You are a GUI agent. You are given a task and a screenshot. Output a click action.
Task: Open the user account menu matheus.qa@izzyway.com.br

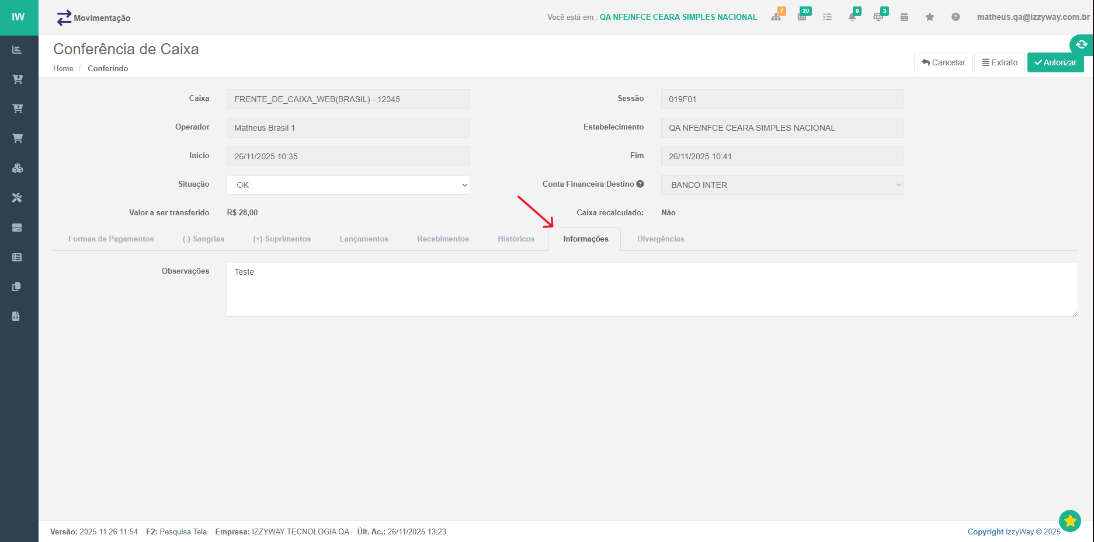(x=1033, y=17)
